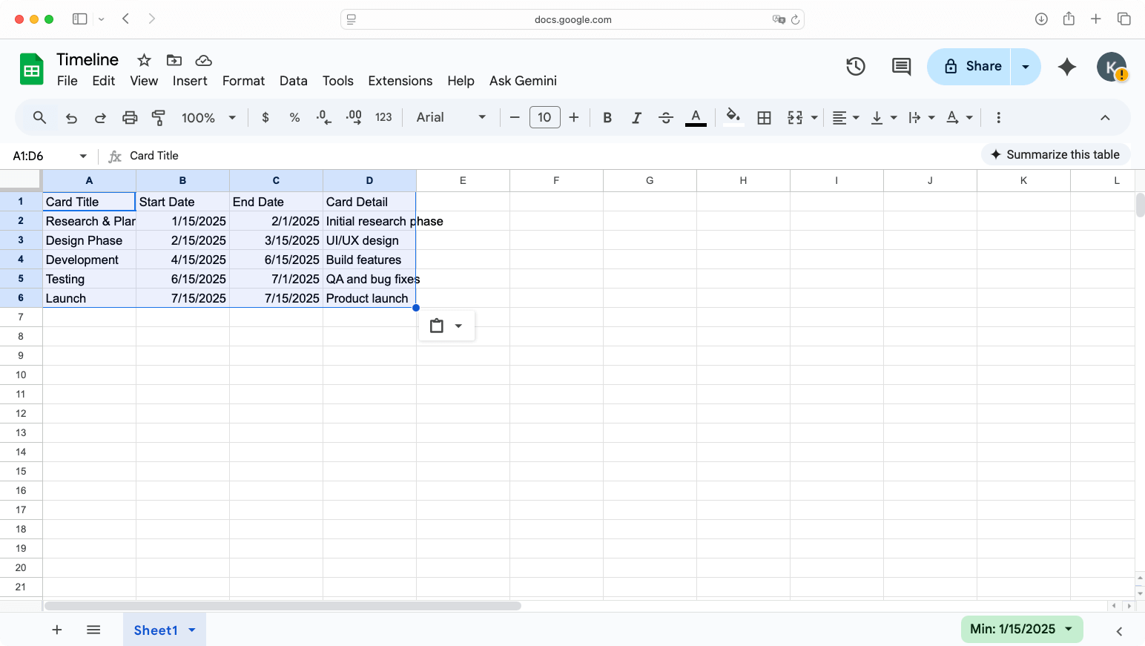1145x646 pixels.
Task: Select the paint format tool
Action: click(158, 117)
